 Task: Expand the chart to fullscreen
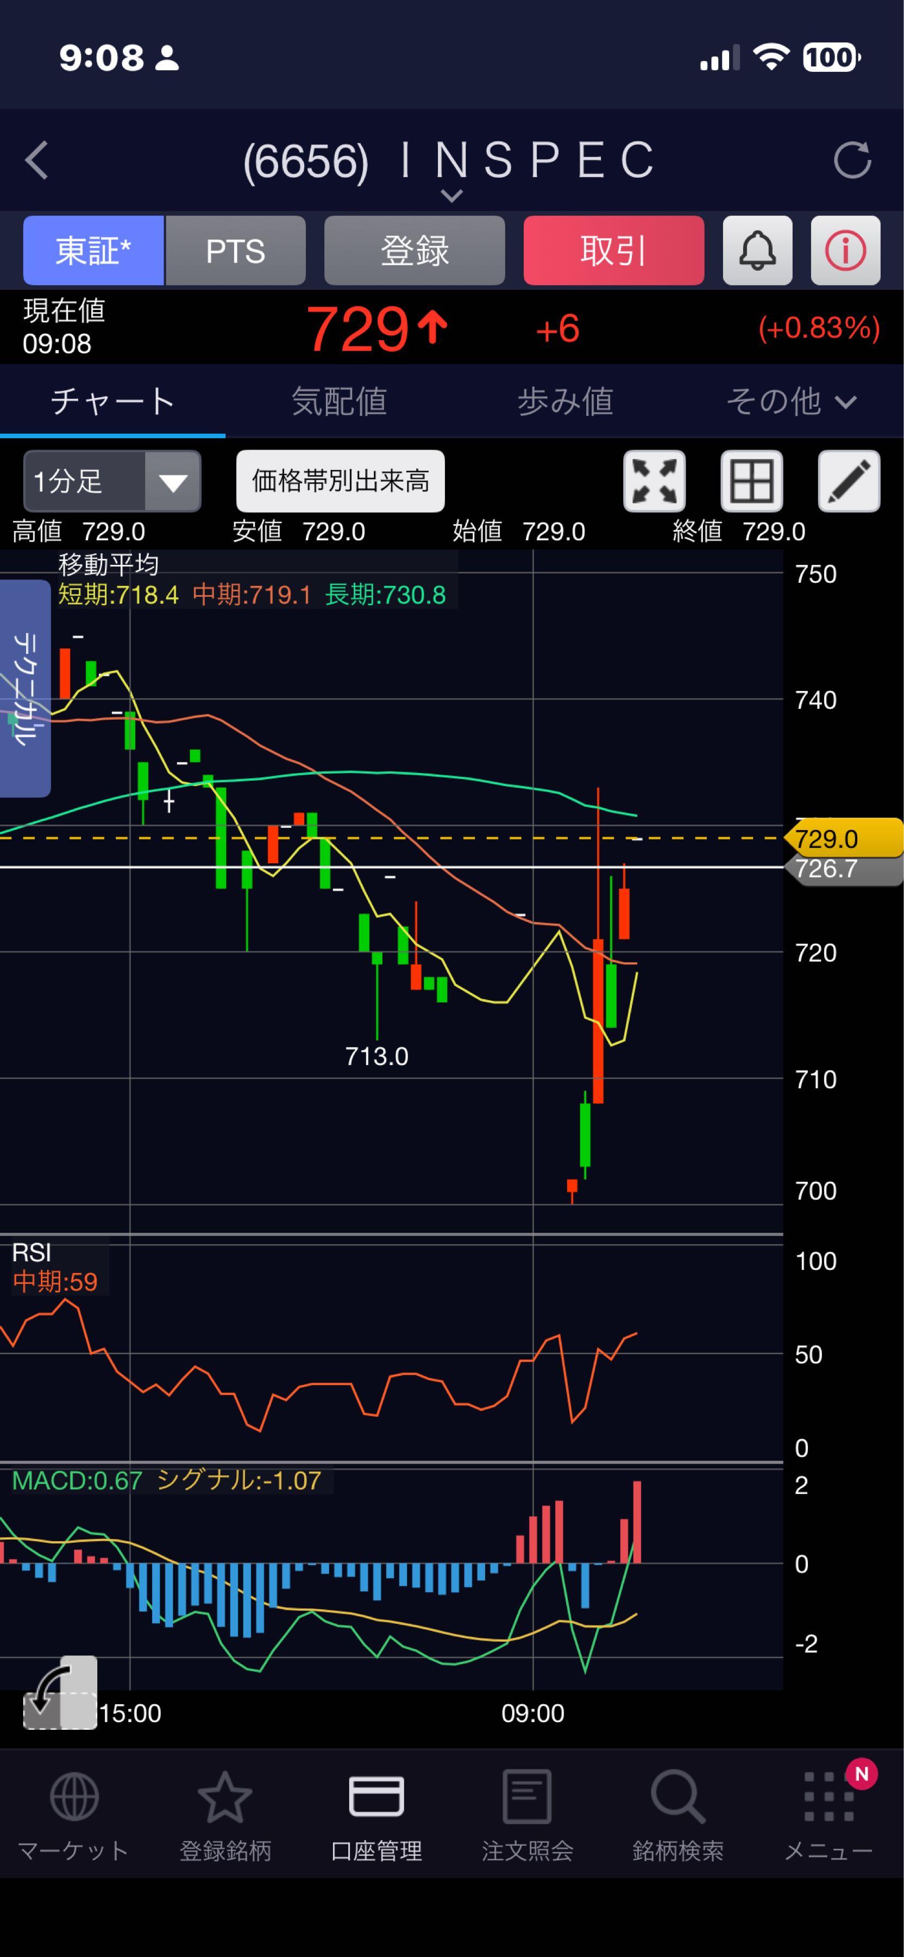click(654, 481)
